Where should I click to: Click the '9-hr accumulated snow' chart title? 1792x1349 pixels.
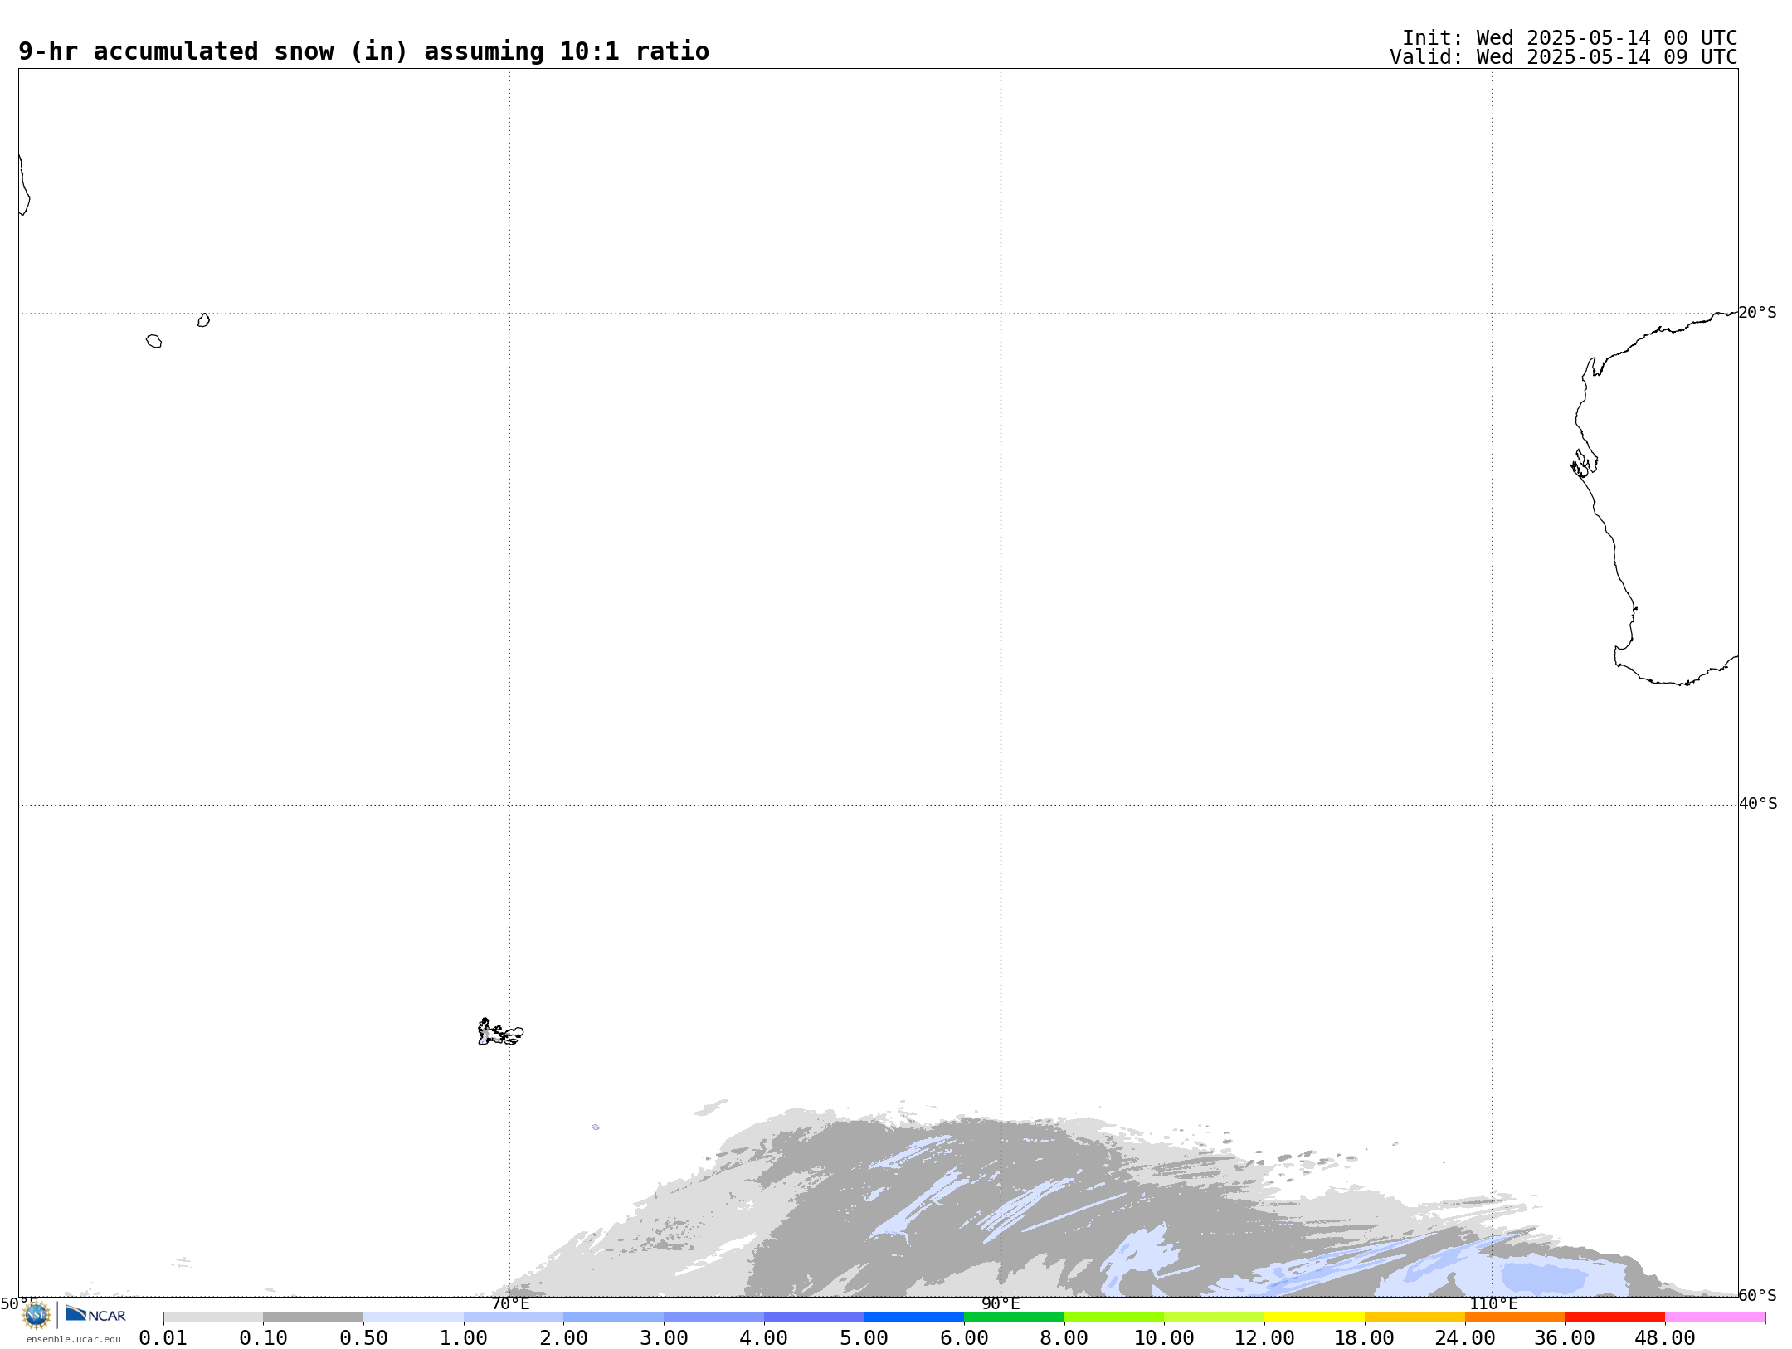(363, 51)
